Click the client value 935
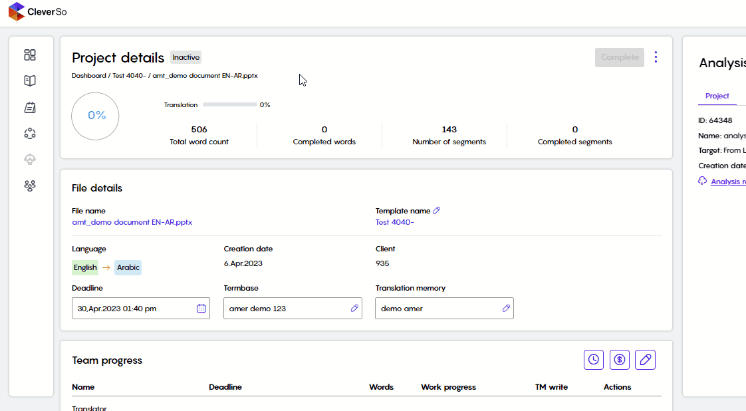The height and width of the screenshot is (411, 746). [382, 263]
